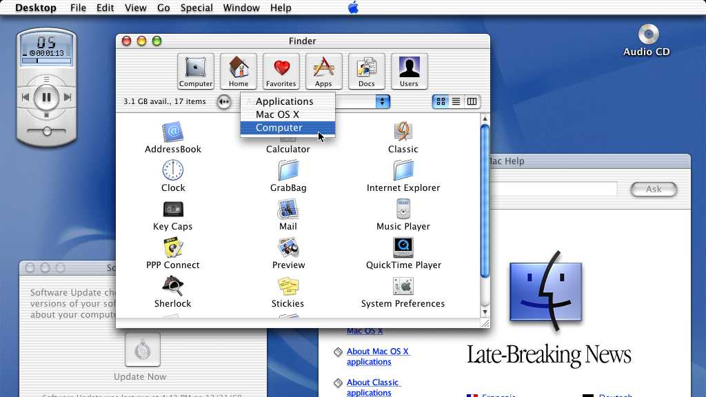Click the back navigation arrow button

pos(224,102)
